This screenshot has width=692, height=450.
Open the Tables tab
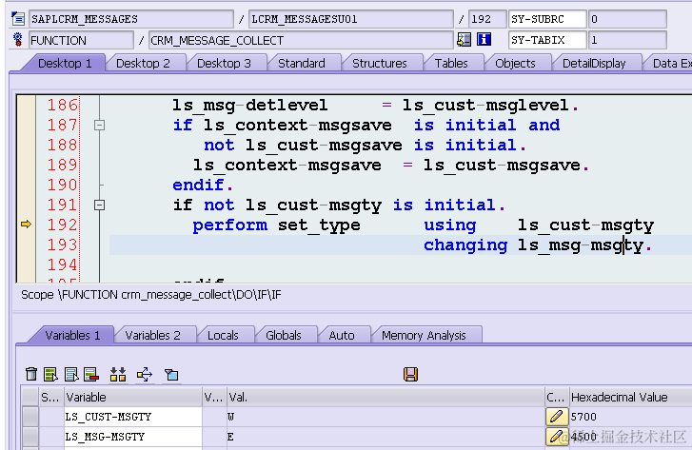451,63
